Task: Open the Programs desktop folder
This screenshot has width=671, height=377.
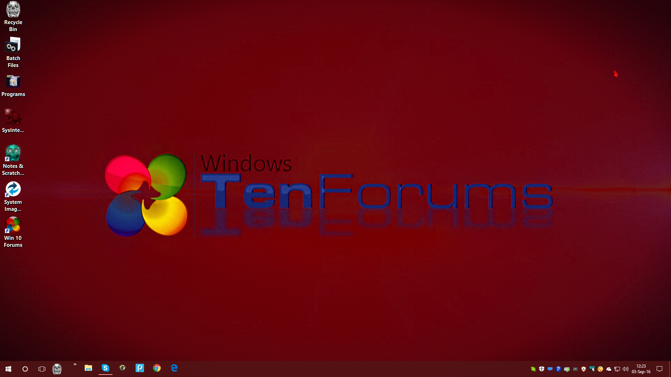Action: pos(13,82)
